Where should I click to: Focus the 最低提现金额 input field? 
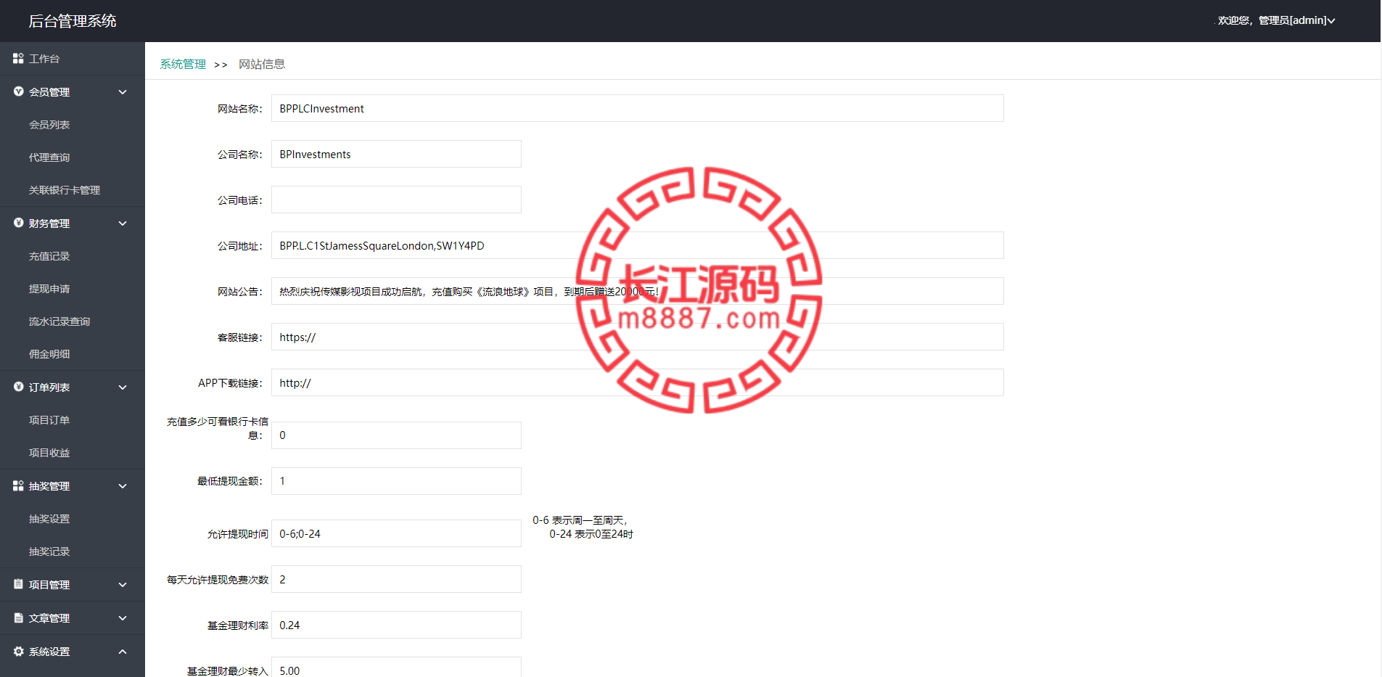396,481
